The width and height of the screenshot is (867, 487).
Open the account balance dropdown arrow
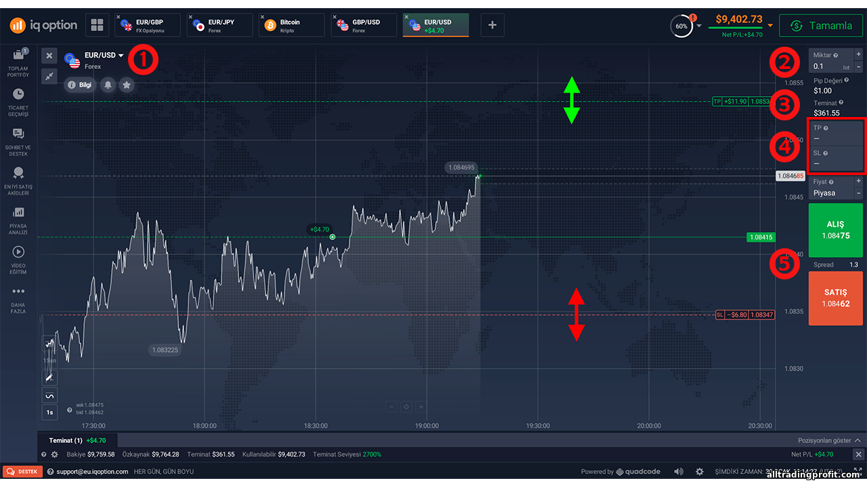click(x=770, y=26)
